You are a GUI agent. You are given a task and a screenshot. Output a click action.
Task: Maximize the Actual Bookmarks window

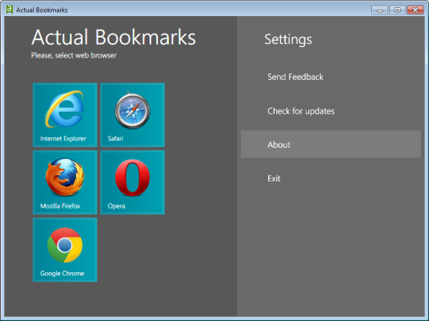tap(397, 10)
